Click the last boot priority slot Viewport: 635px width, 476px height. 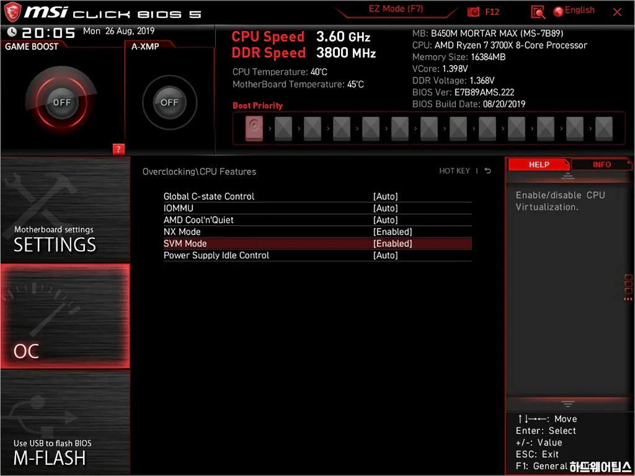pyautogui.click(x=603, y=128)
